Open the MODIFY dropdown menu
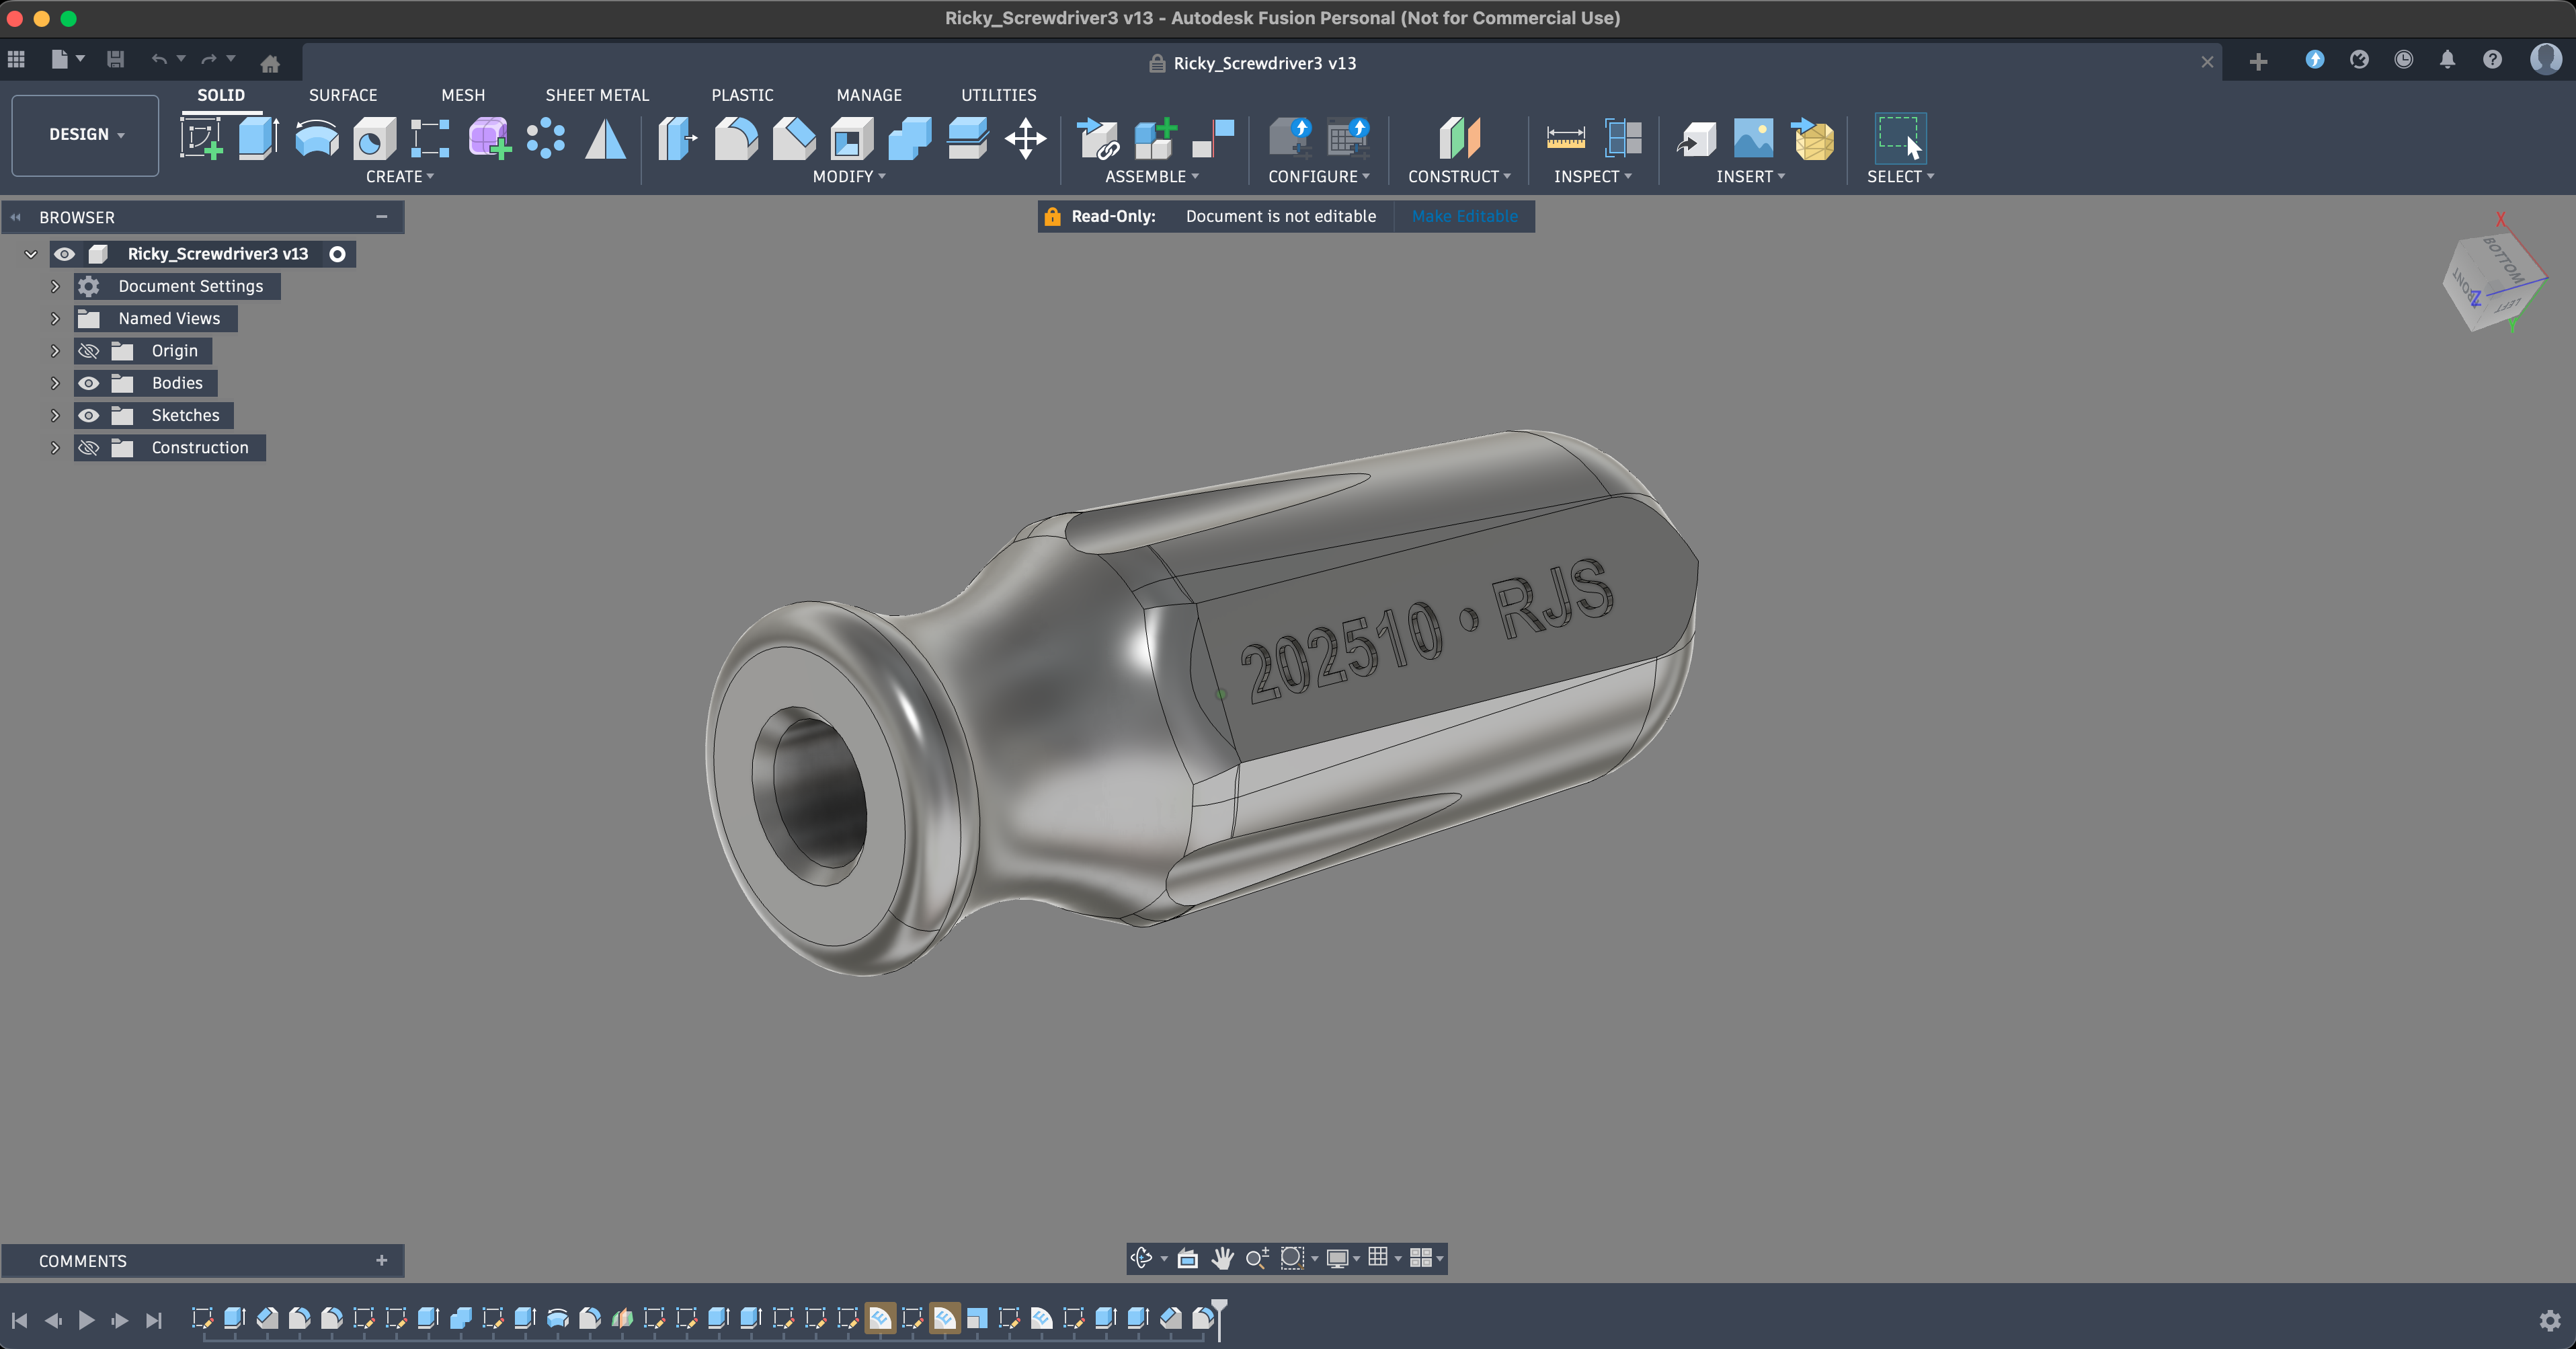This screenshot has width=2576, height=1349. click(849, 177)
